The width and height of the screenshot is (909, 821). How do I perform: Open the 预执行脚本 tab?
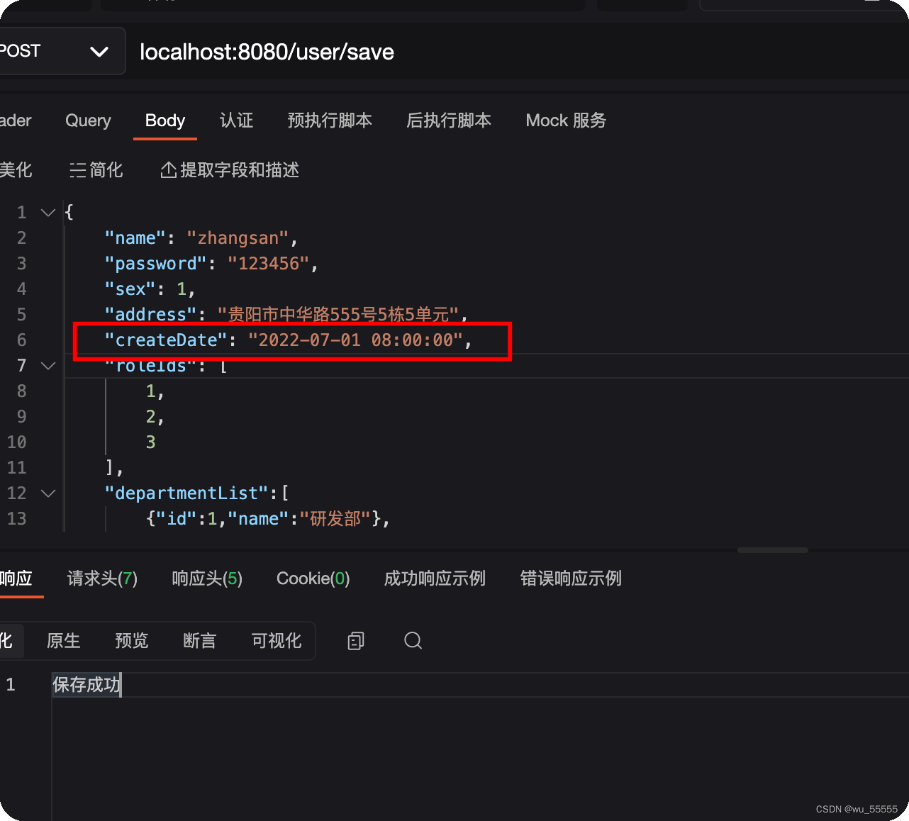(330, 121)
